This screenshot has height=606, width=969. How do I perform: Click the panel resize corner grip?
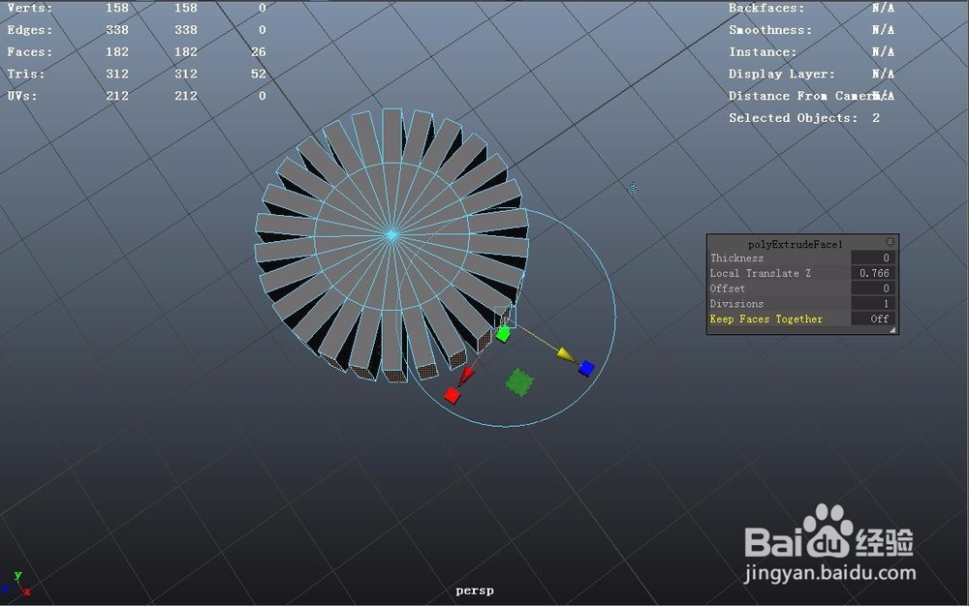pos(892,330)
